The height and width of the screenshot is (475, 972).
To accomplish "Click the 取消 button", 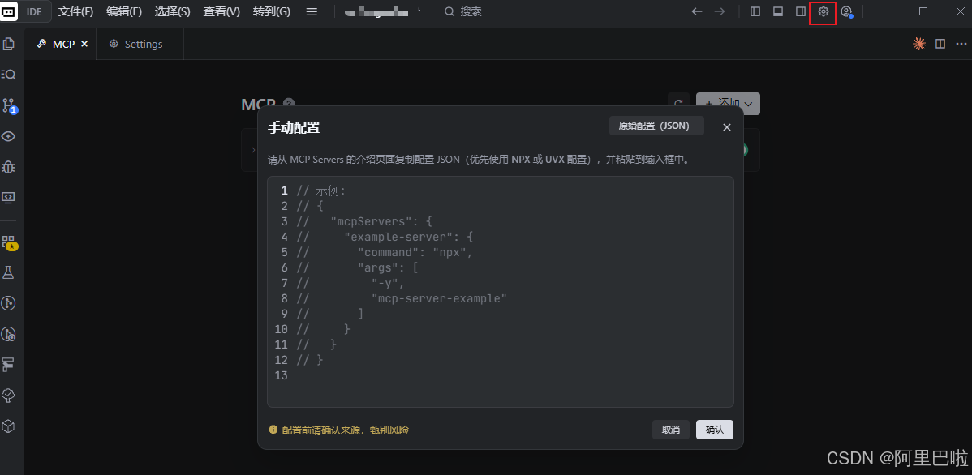I will (x=671, y=430).
